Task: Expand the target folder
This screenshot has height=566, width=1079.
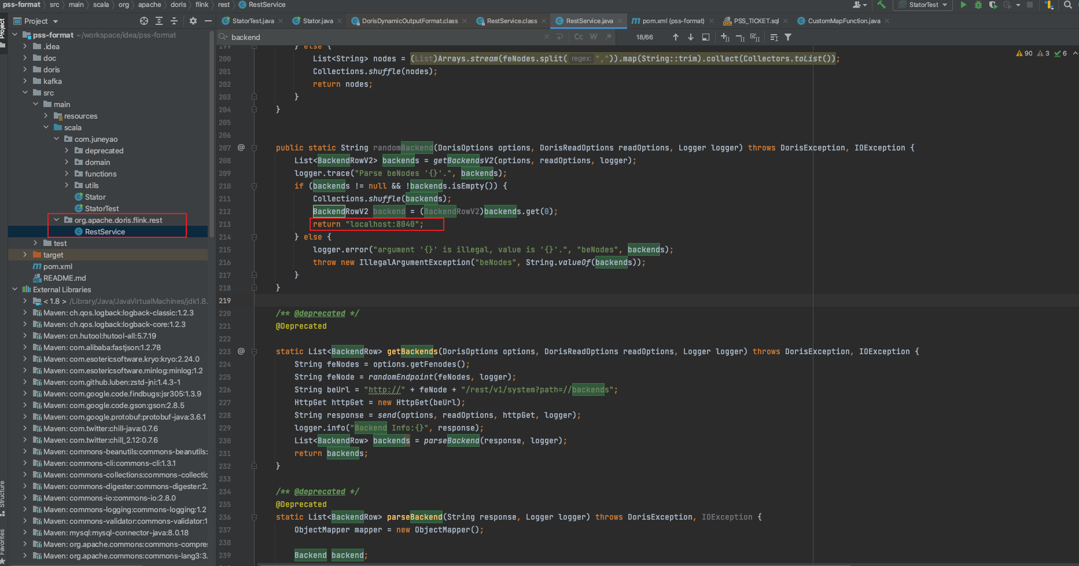Action: (25, 255)
